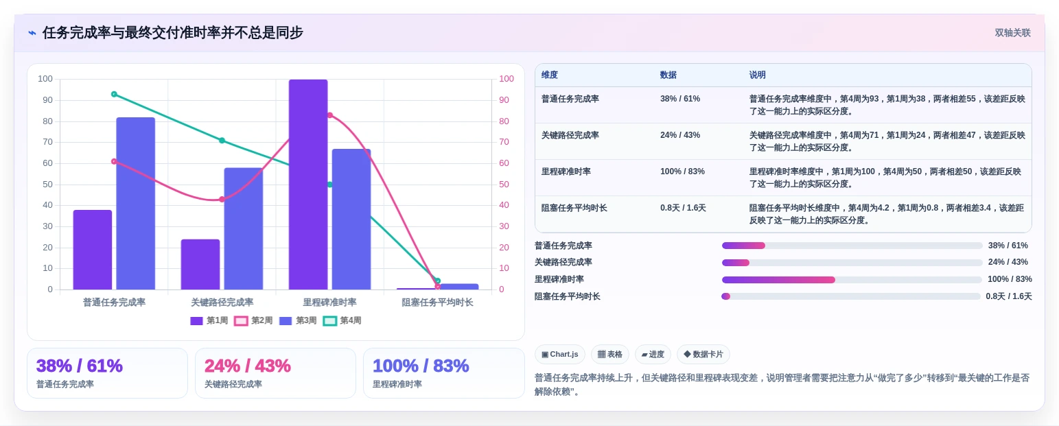Viewport: 1059px width, 426px height.
Task: Click the 说明 column header
Action: [x=758, y=75]
